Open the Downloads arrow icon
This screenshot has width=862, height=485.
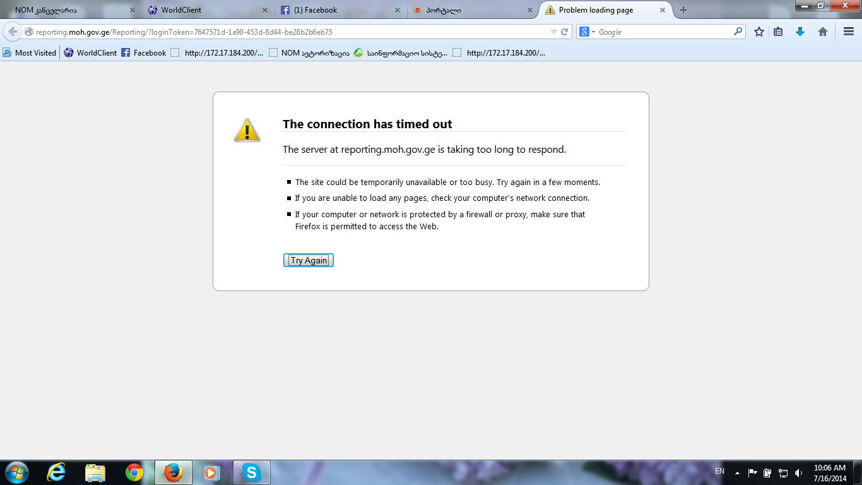point(800,32)
